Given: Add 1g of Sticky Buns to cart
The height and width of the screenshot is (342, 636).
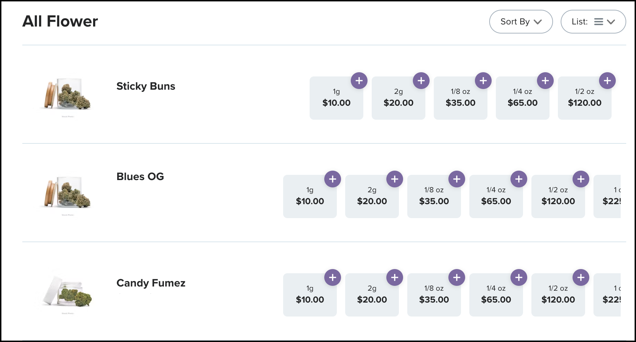Looking at the screenshot, I should pos(359,80).
